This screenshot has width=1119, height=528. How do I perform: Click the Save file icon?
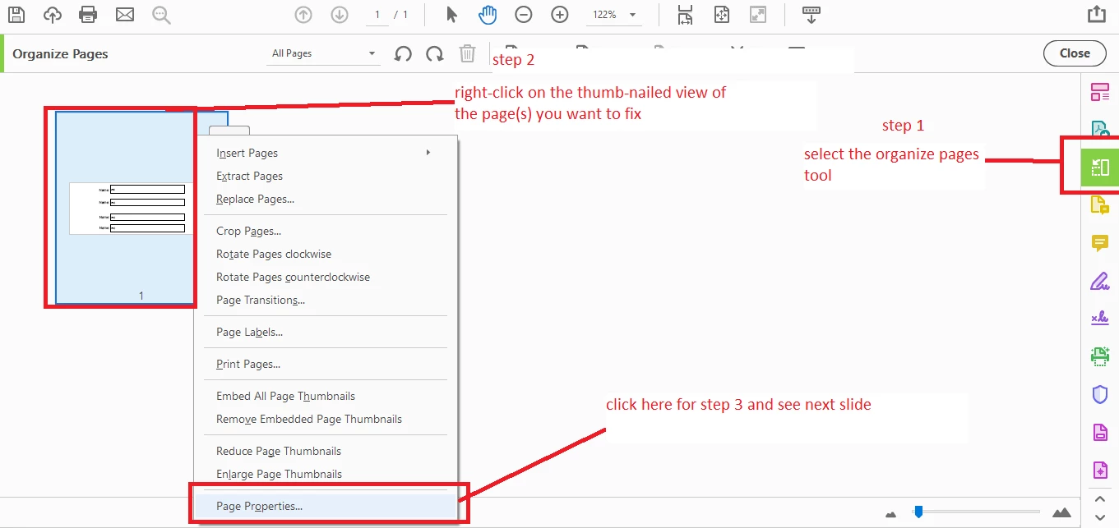[16, 15]
